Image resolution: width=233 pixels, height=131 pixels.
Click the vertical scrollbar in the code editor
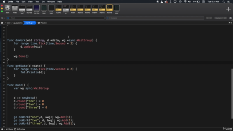click(x=232, y=94)
